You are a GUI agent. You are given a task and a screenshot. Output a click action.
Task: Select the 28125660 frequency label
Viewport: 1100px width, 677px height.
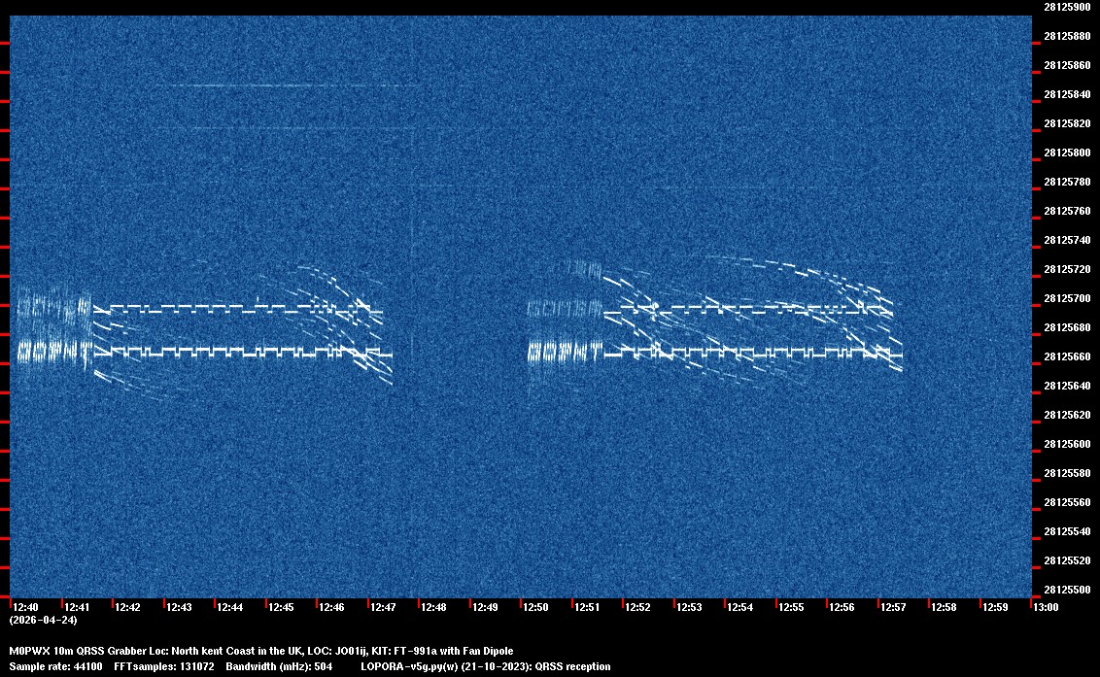(1066, 356)
